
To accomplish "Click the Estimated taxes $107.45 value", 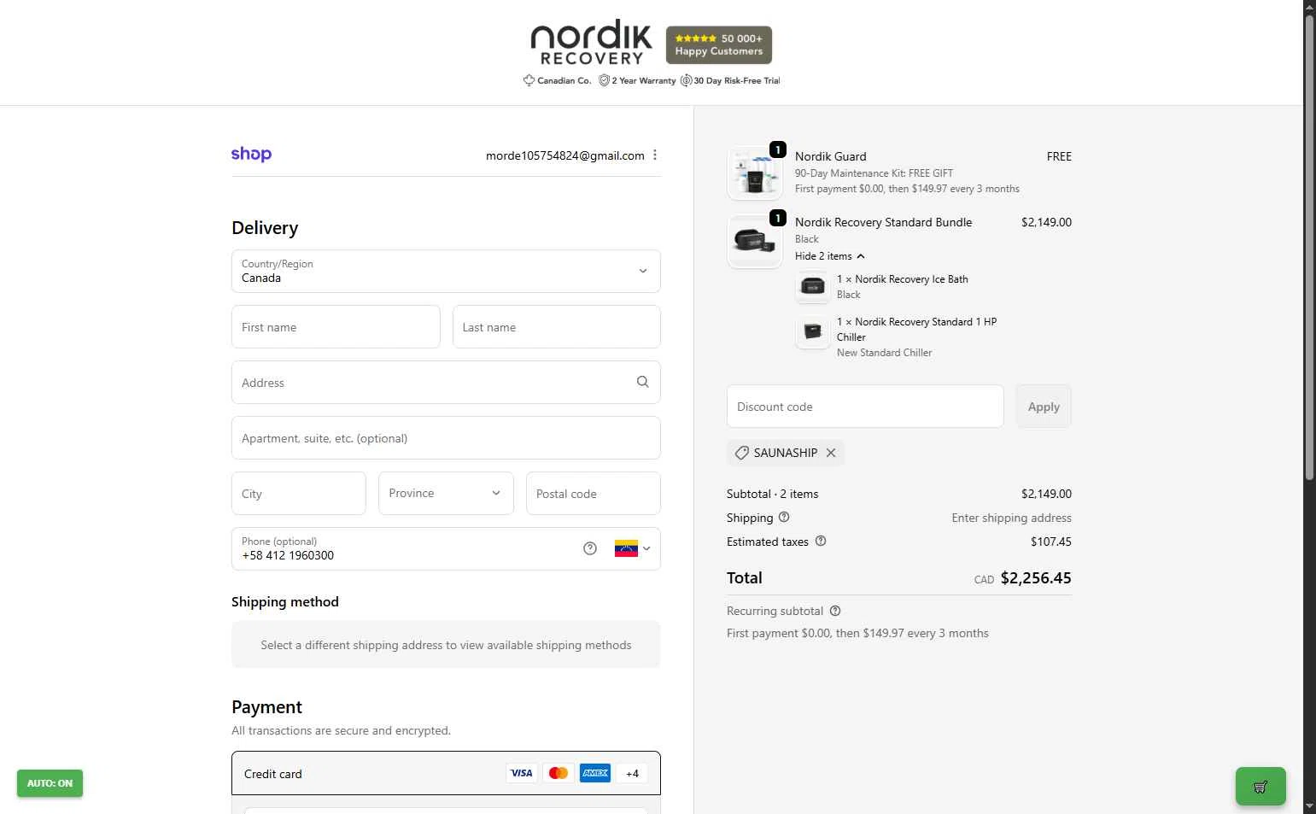I will pos(1051,542).
